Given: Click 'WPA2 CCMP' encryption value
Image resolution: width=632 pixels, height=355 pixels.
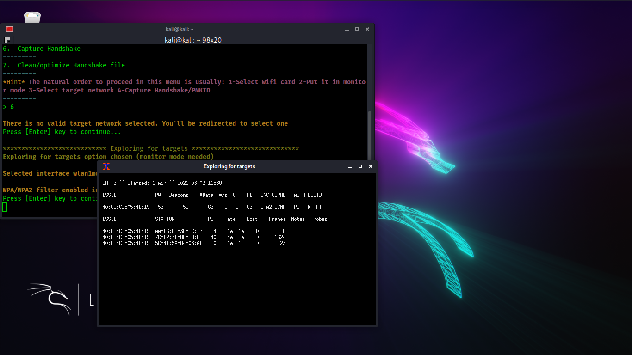Looking at the screenshot, I should click(x=273, y=207).
